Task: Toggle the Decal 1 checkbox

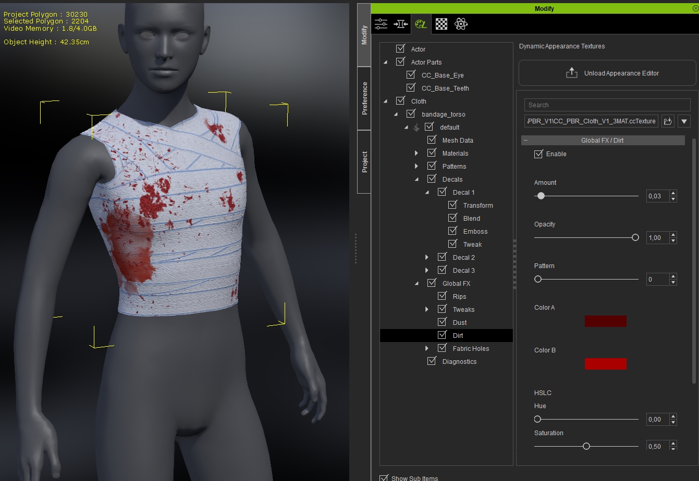Action: [x=442, y=192]
